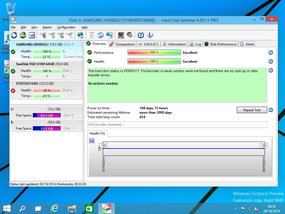Switch to the S.M.A.R.T. tab
The width and height of the screenshot is (285, 214).
(x=148, y=44)
